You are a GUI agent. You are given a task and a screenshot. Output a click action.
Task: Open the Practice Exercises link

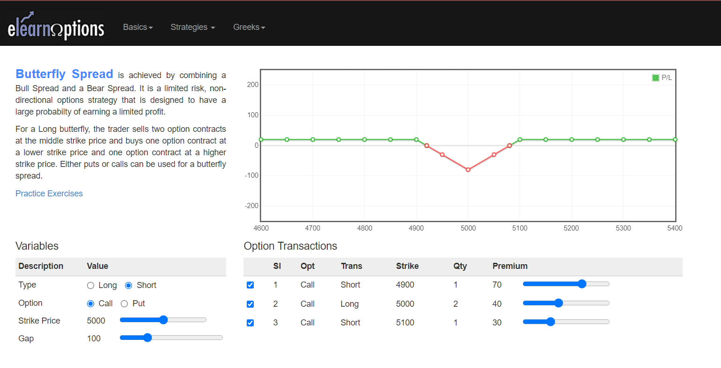pyautogui.click(x=49, y=194)
